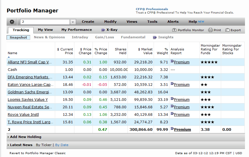Click the Print printer icon
The width and height of the screenshot is (249, 157).
[210, 30]
